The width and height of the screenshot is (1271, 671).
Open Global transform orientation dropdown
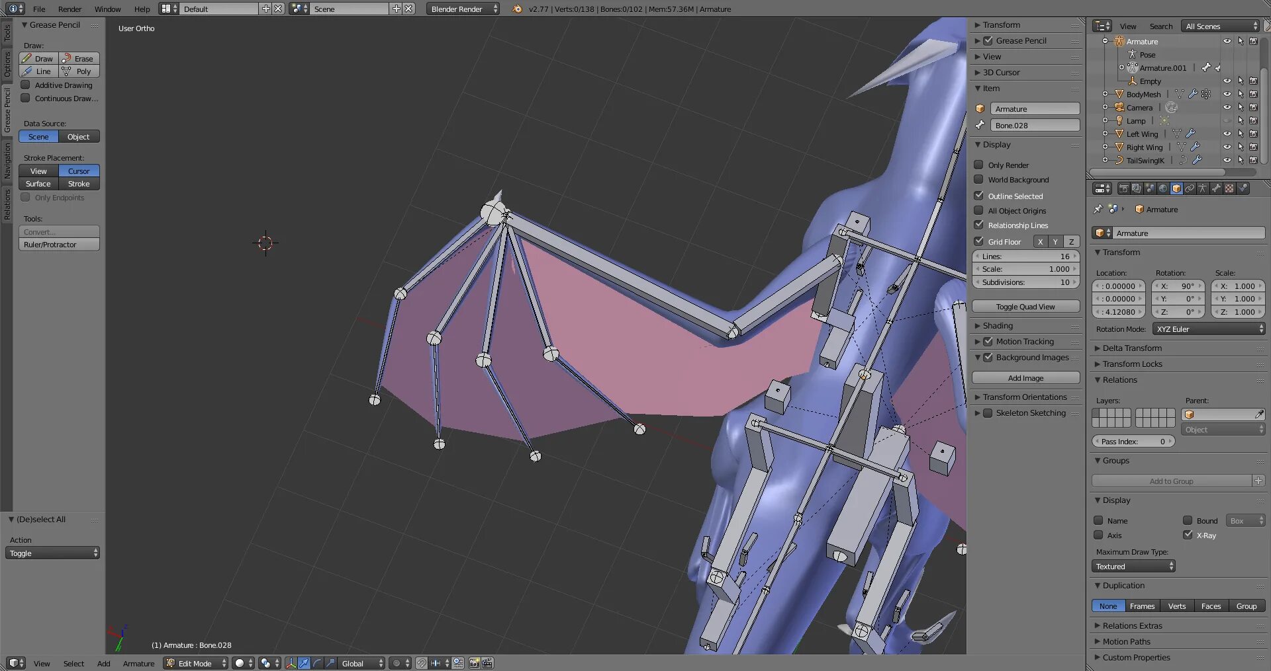361,663
